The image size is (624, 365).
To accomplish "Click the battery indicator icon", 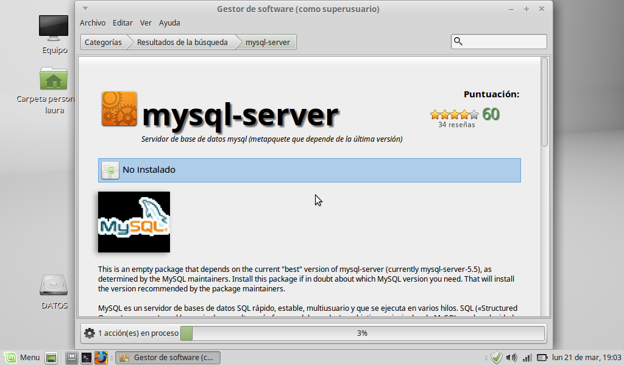I will [542, 358].
